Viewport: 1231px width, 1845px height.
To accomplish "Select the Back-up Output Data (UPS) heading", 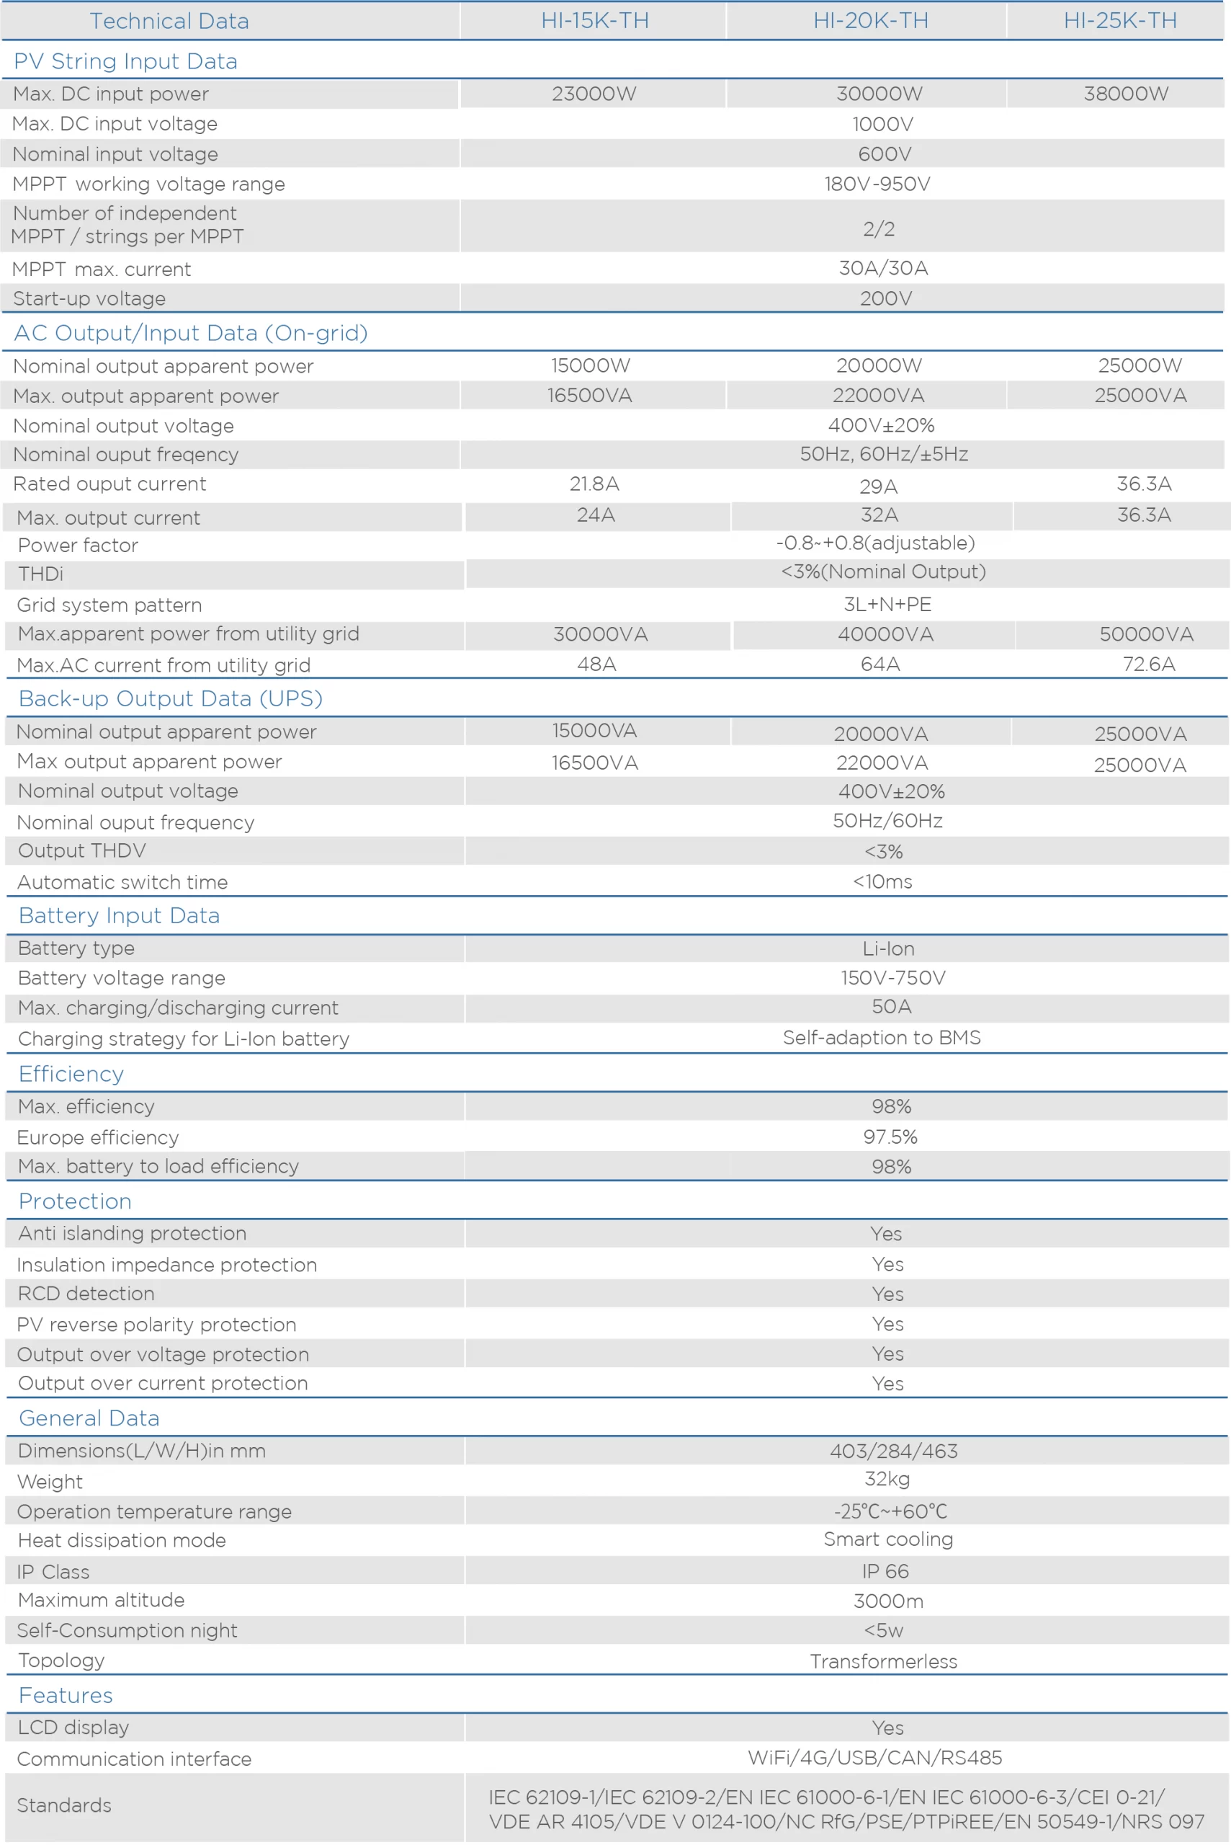I will (x=171, y=698).
